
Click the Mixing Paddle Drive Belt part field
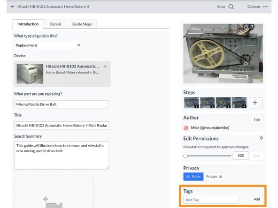pos(62,104)
